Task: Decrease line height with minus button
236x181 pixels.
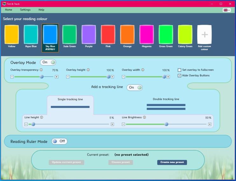Action: (26, 124)
